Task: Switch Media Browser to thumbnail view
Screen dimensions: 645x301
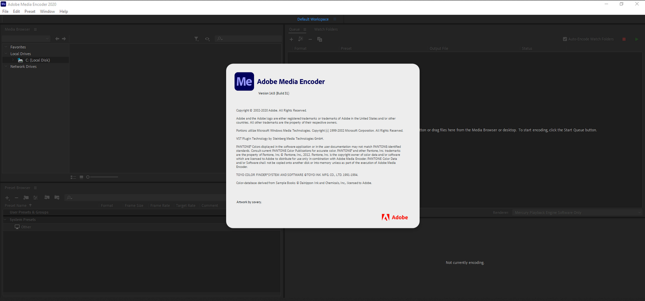Action: pyautogui.click(x=81, y=177)
